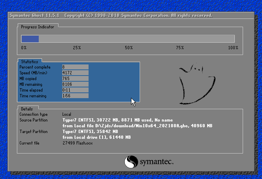Click the 0% progress scale mark

pos(24,48)
